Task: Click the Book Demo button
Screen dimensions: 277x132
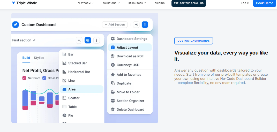Action: click(265, 3)
